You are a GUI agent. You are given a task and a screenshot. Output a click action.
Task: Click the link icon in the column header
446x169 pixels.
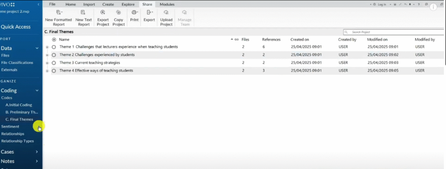coord(237,40)
